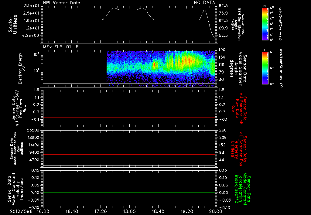Click the 16:00 time axis label
The height and width of the screenshot is (215, 311).
[x=43, y=211]
